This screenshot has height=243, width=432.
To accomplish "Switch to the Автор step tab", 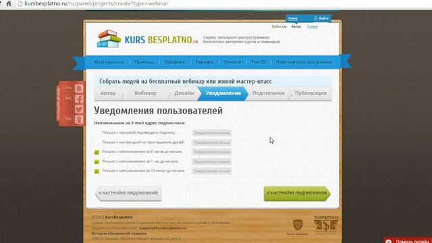I will click(108, 93).
